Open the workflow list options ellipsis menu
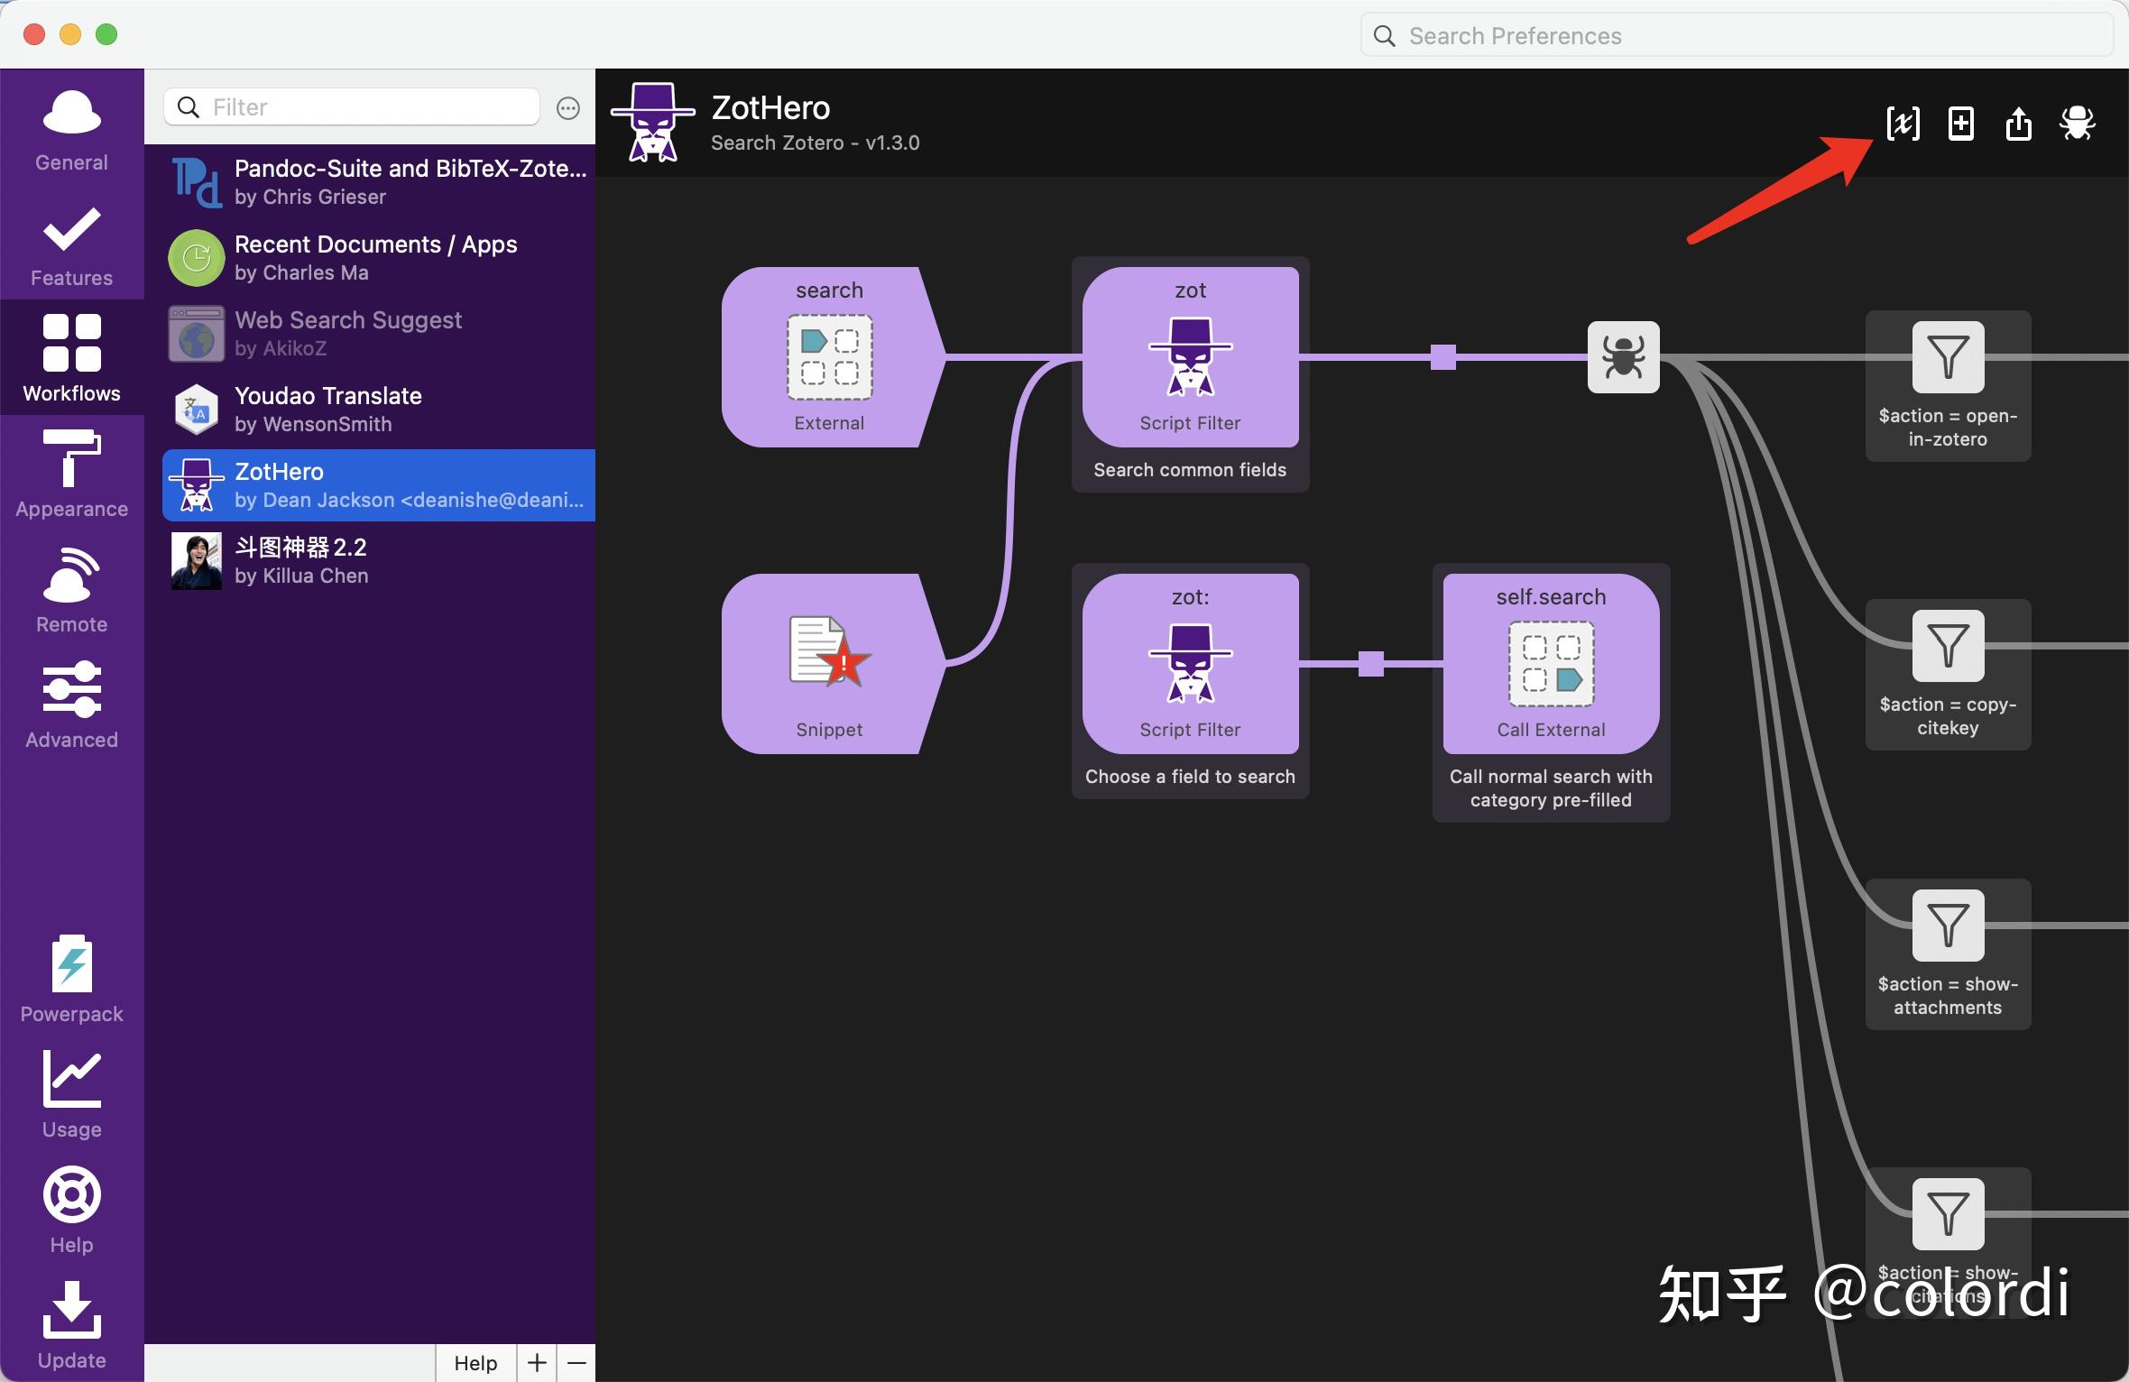Image resolution: width=2129 pixels, height=1382 pixels. point(567,108)
